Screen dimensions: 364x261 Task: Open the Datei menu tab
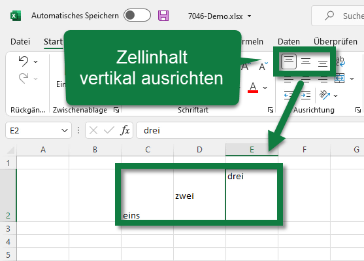coord(20,42)
